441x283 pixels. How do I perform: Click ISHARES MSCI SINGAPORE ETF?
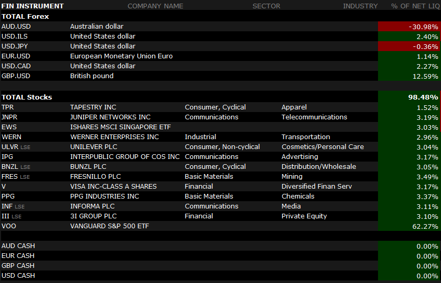(x=120, y=127)
